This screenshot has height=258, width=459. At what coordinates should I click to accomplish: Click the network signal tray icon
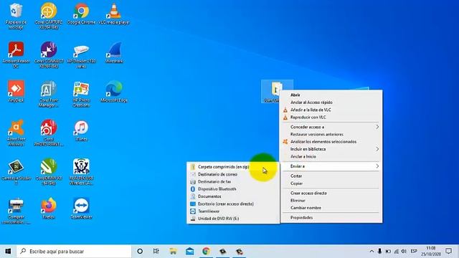[396, 252]
